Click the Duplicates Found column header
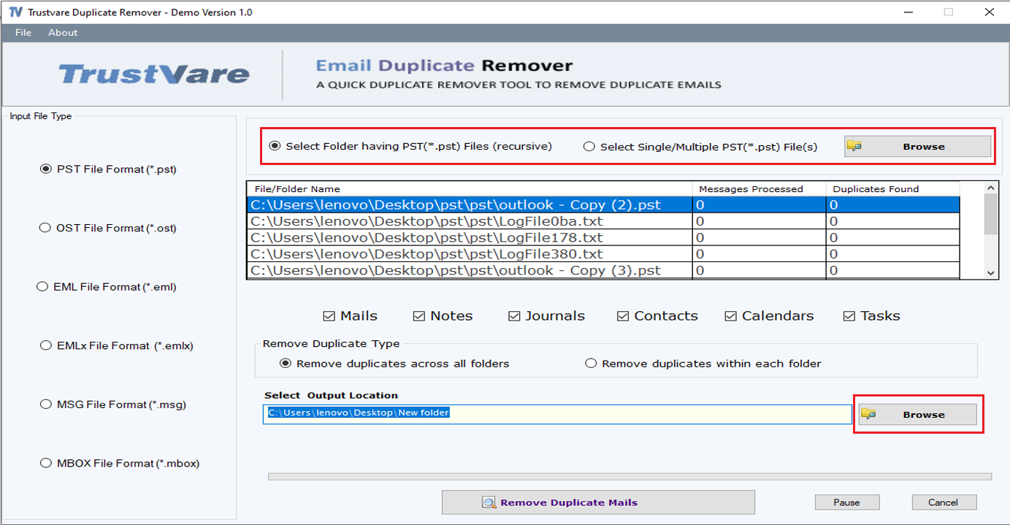 tap(892, 189)
